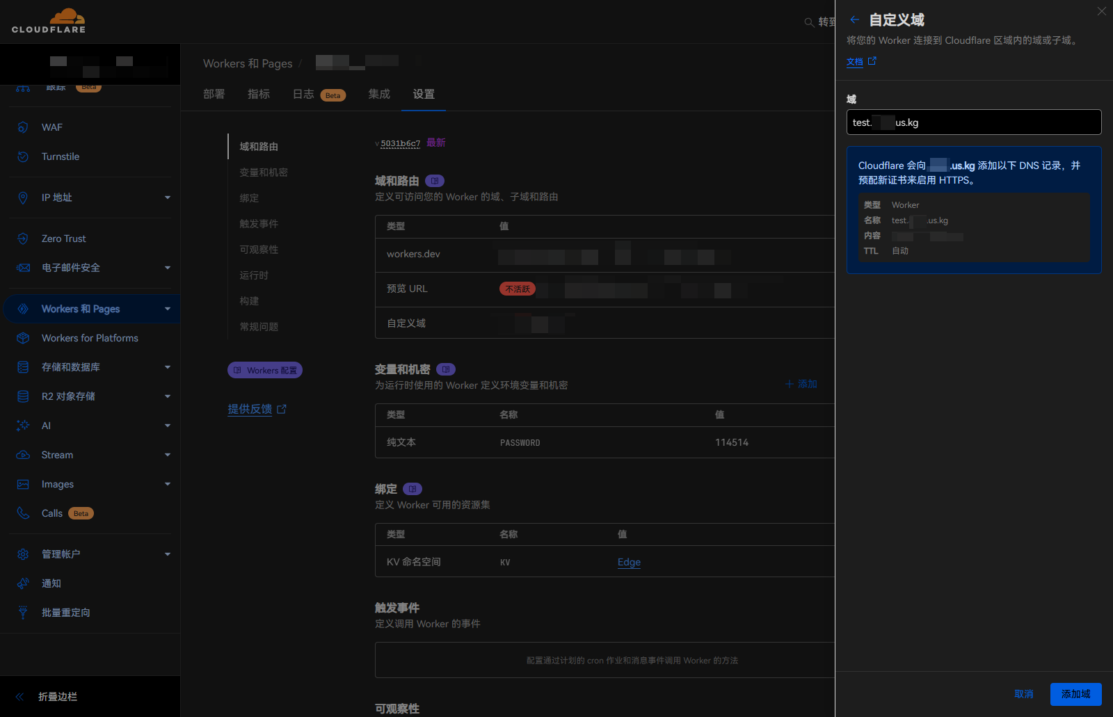Select the Workers 和 Pages icon
Screen dimensions: 1113x717
[23, 309]
